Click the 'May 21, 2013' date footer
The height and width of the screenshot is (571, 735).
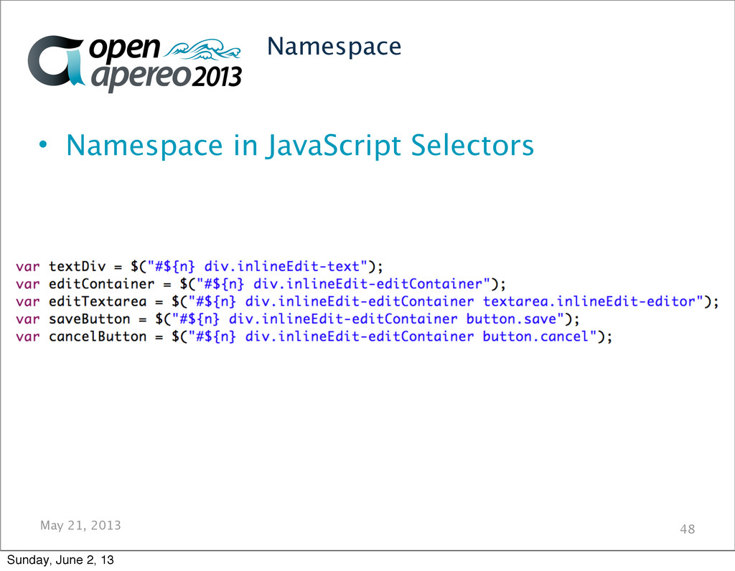tap(80, 525)
